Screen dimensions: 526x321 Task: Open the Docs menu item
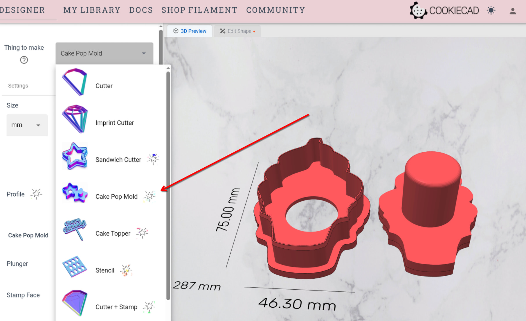pyautogui.click(x=141, y=10)
